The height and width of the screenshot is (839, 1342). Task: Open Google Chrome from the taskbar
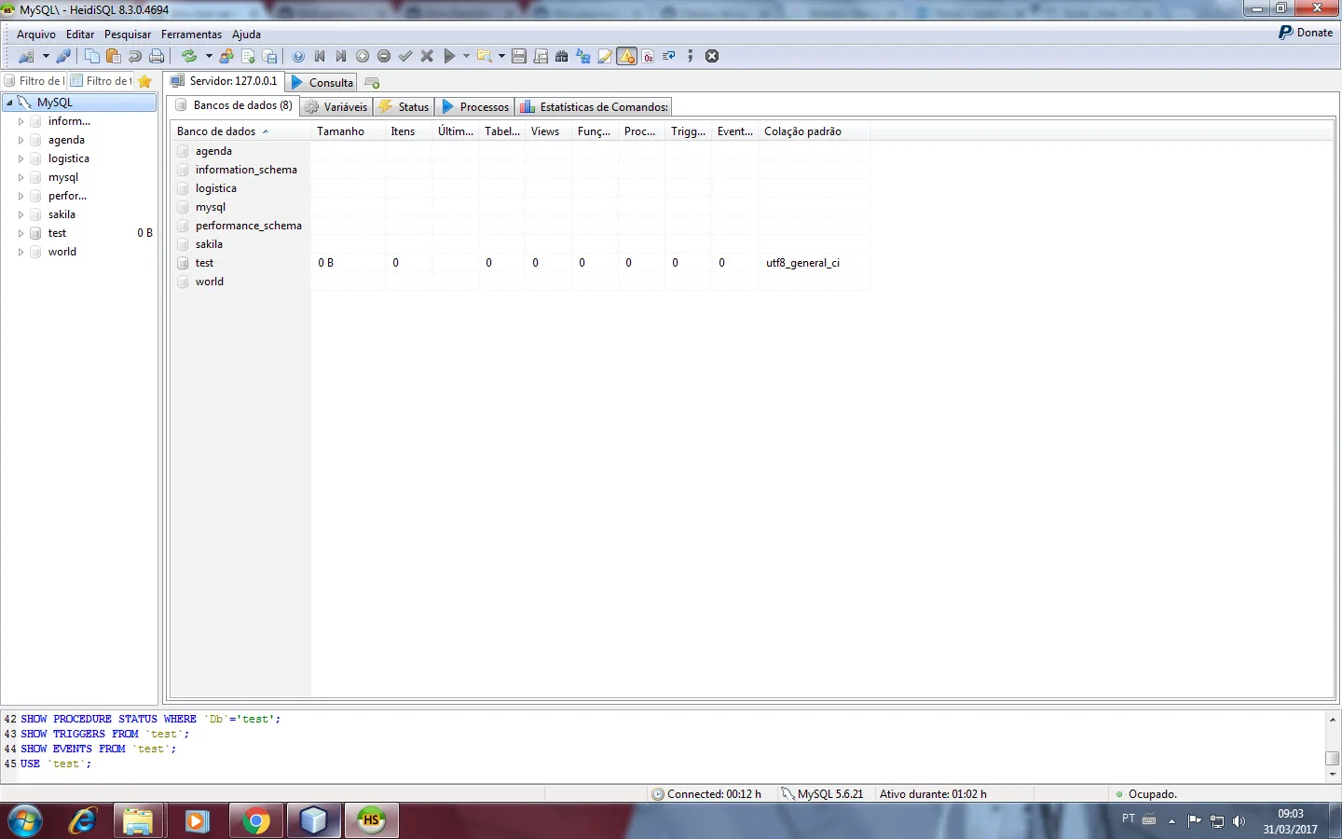coord(255,820)
